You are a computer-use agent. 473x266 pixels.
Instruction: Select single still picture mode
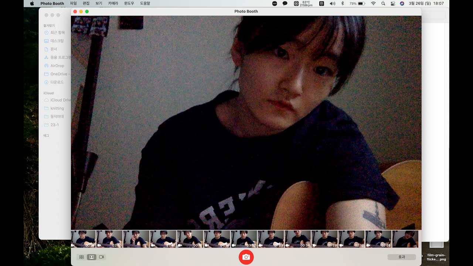click(92, 257)
